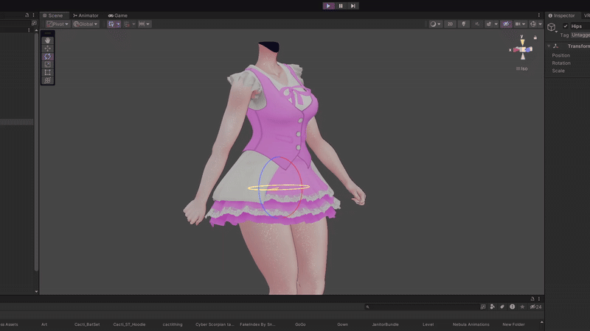Toggle scene lighting bulb icon
This screenshot has height=331, width=590.
tap(464, 24)
